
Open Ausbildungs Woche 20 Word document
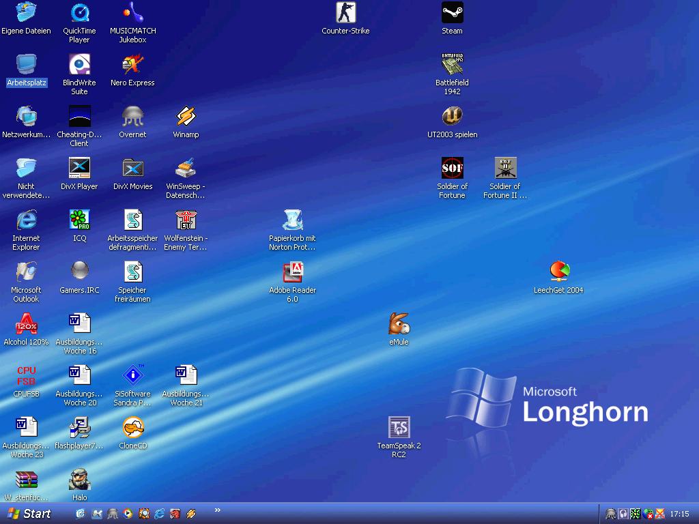click(x=79, y=376)
